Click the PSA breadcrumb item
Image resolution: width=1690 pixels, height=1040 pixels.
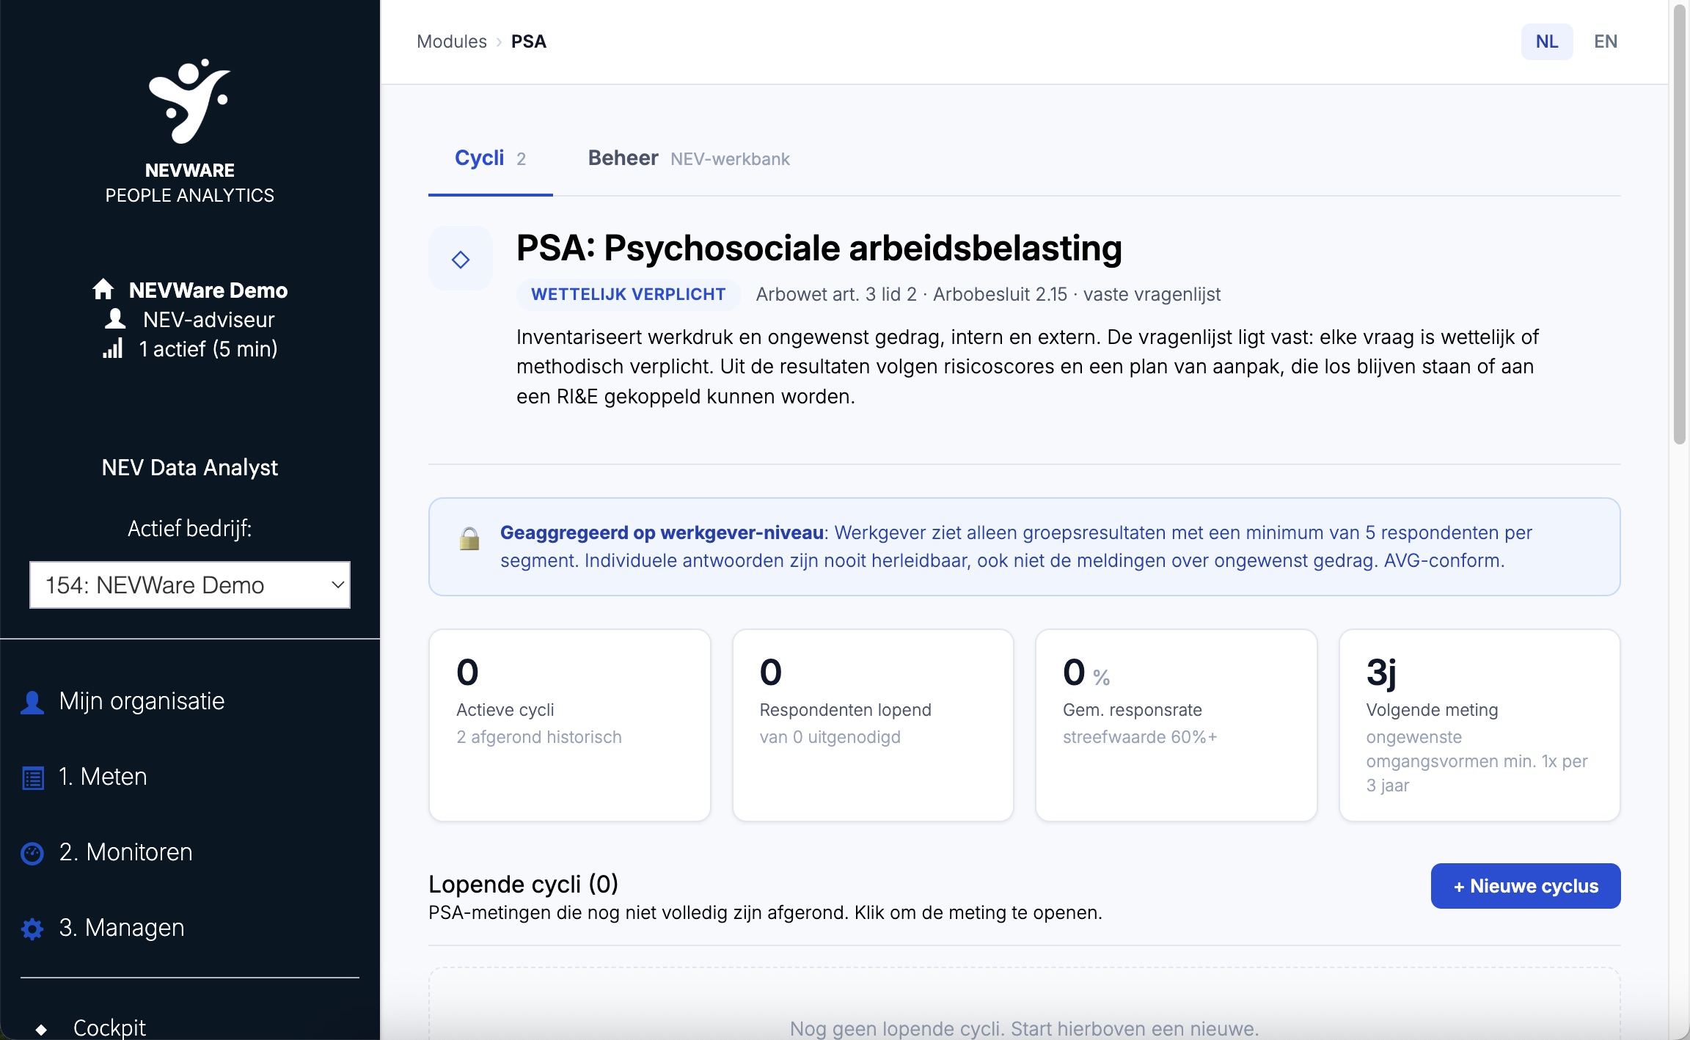point(529,42)
